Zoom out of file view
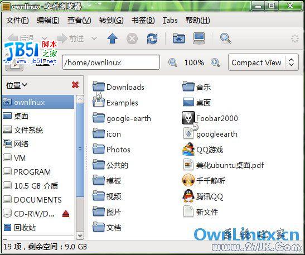305x255 pixels. pos(173,62)
